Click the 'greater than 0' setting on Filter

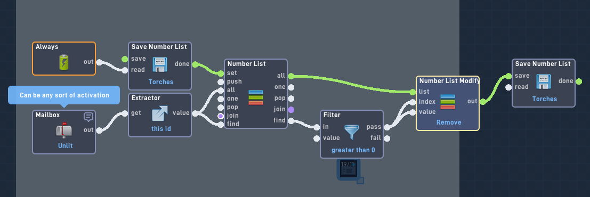click(353, 150)
